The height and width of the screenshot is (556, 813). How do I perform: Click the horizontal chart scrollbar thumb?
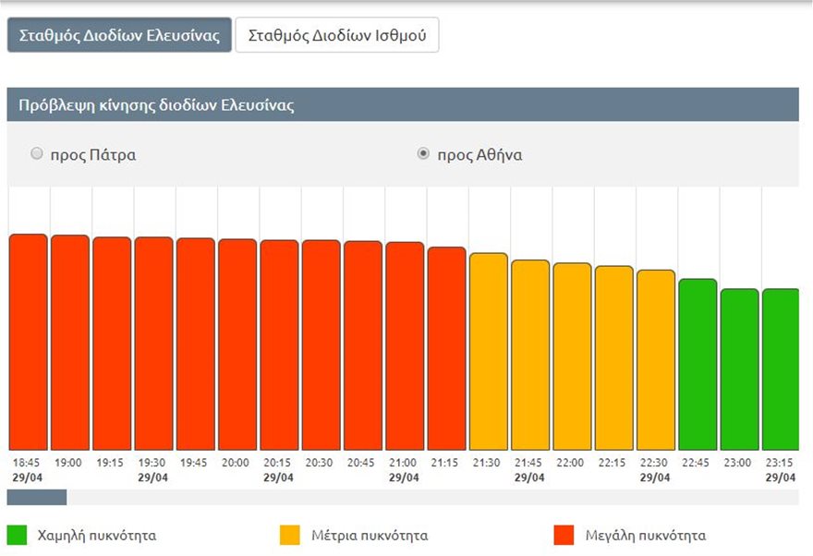37,497
